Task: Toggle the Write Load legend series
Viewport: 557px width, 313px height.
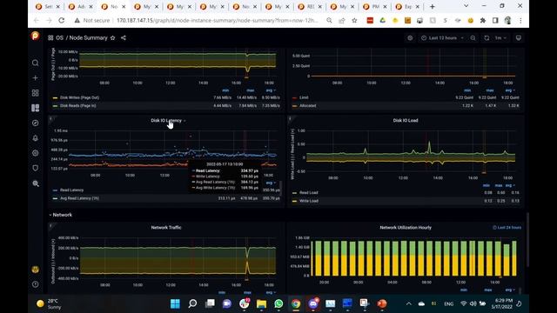Action: [x=309, y=201]
